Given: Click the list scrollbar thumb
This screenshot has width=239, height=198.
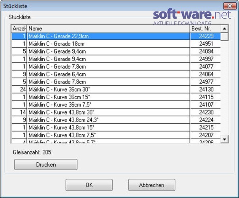Looking at the screenshot, I should (224, 36).
